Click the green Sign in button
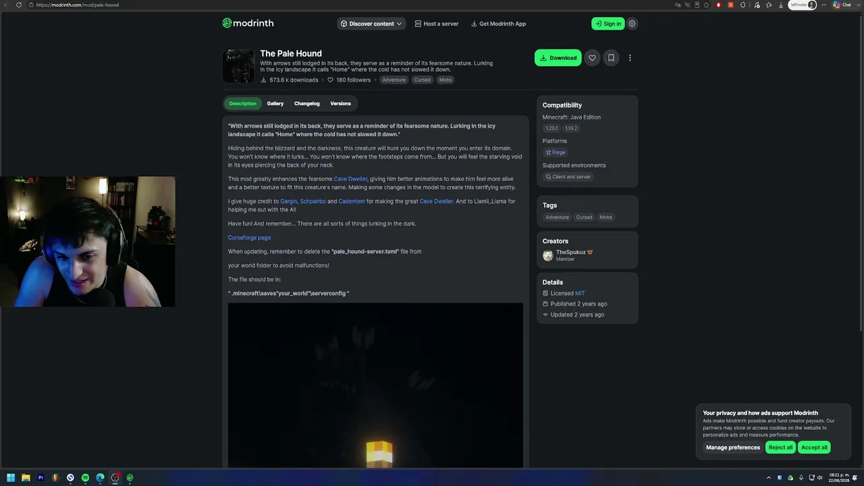The image size is (864, 486). (608, 24)
